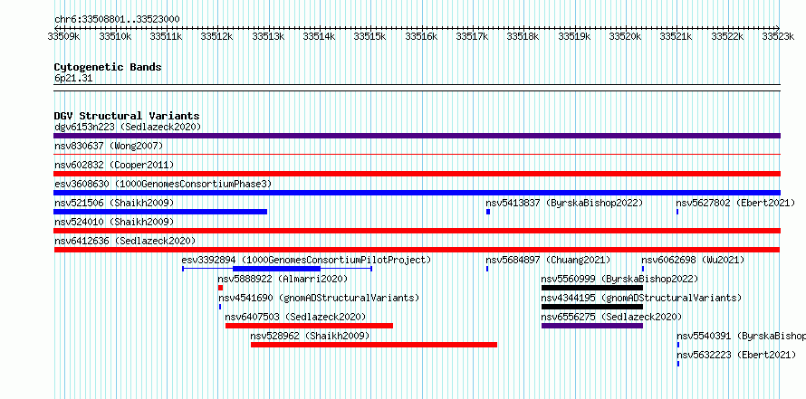
Task: Click the nsv5684897 (Chuang2021) label
Action: (548, 260)
